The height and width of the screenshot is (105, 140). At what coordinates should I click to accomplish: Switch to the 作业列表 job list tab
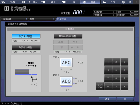(x=30, y=2)
